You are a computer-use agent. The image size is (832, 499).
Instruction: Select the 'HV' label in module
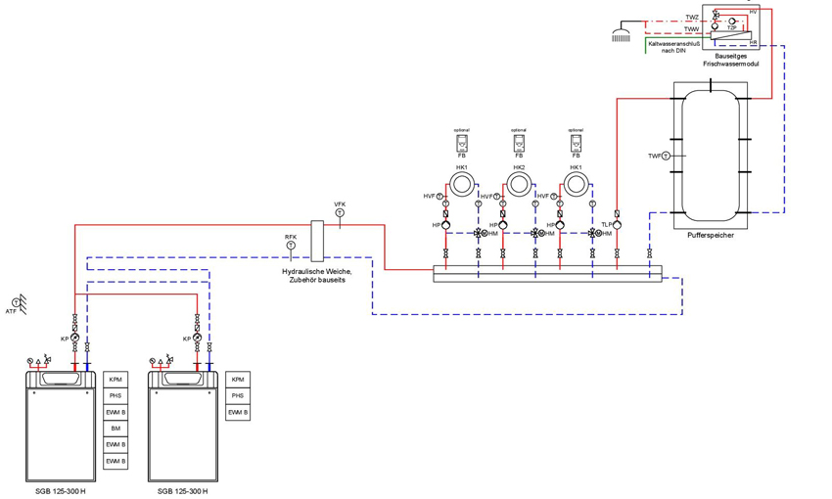click(753, 12)
